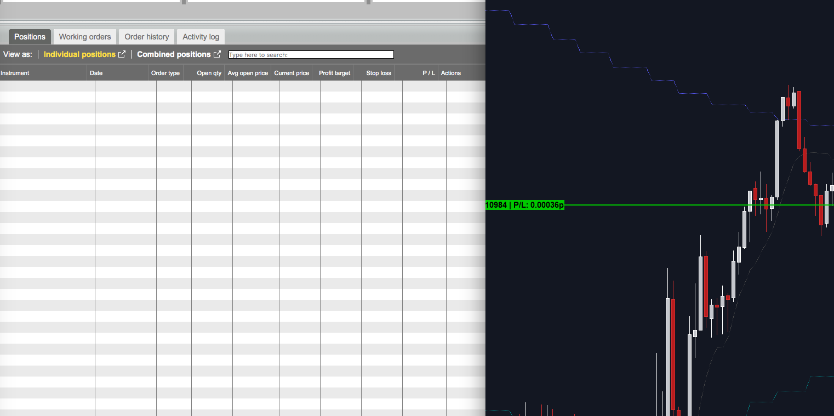
Task: Select Individual positions view
Action: click(79, 54)
